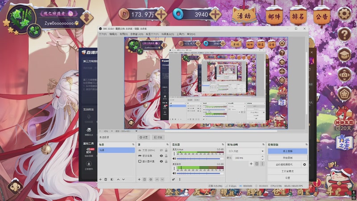
Task: Mute the desktop audio channel
Action: [174, 173]
